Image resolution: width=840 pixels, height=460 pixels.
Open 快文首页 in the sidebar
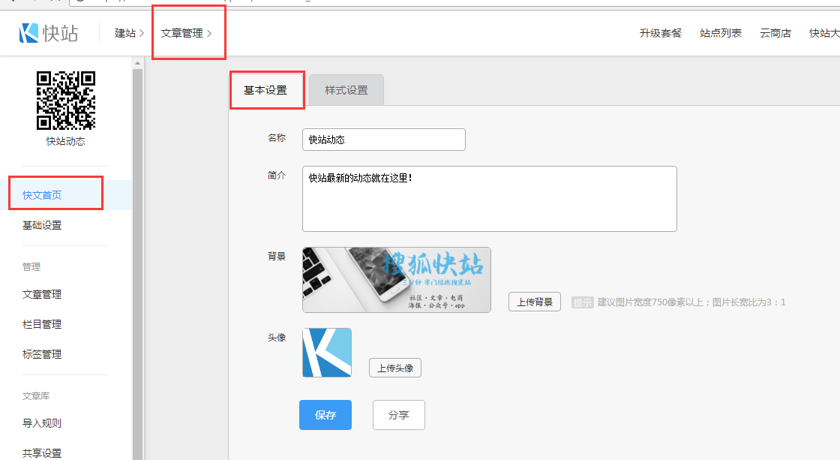(x=42, y=195)
